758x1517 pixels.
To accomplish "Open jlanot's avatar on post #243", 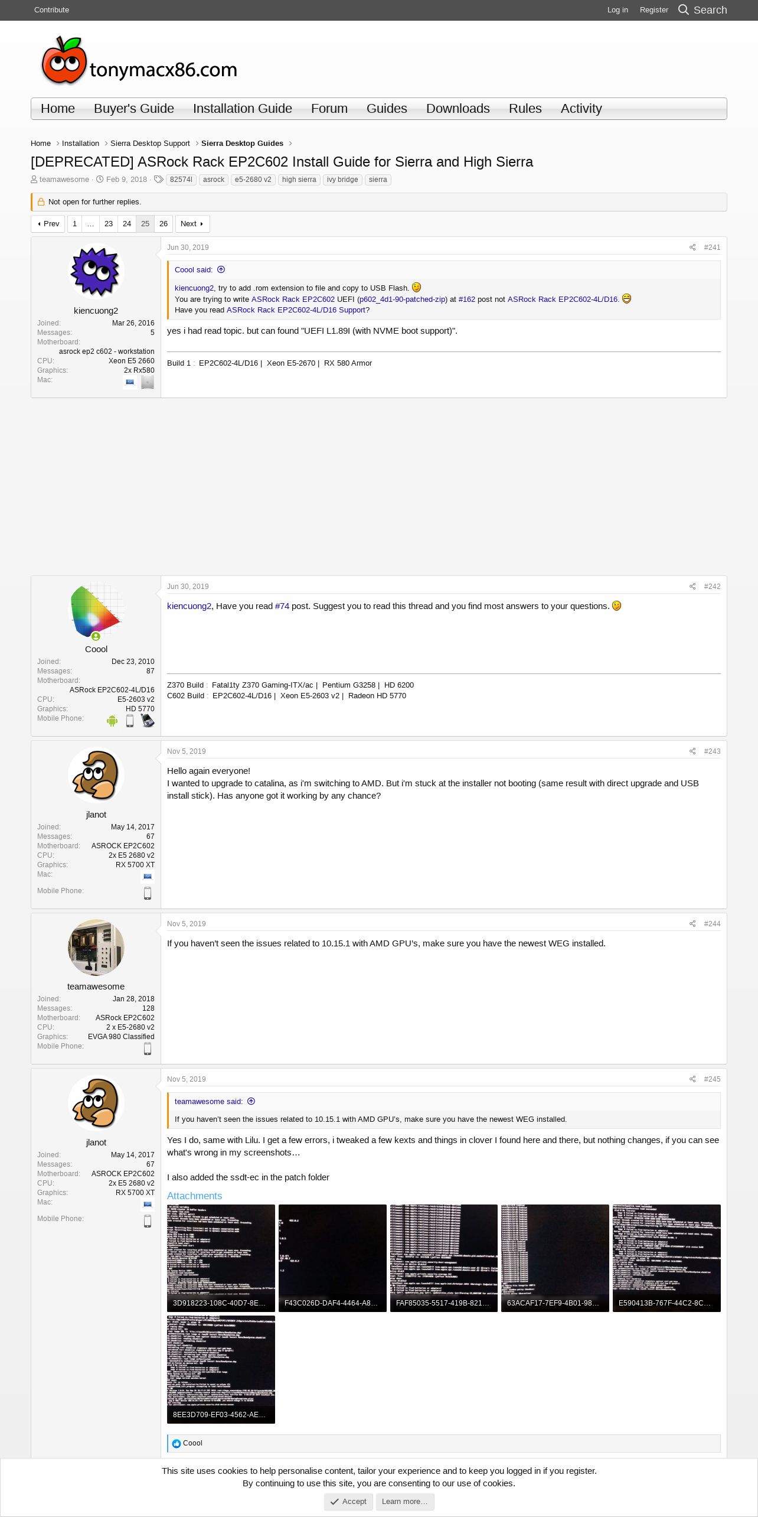I will coord(96,775).
